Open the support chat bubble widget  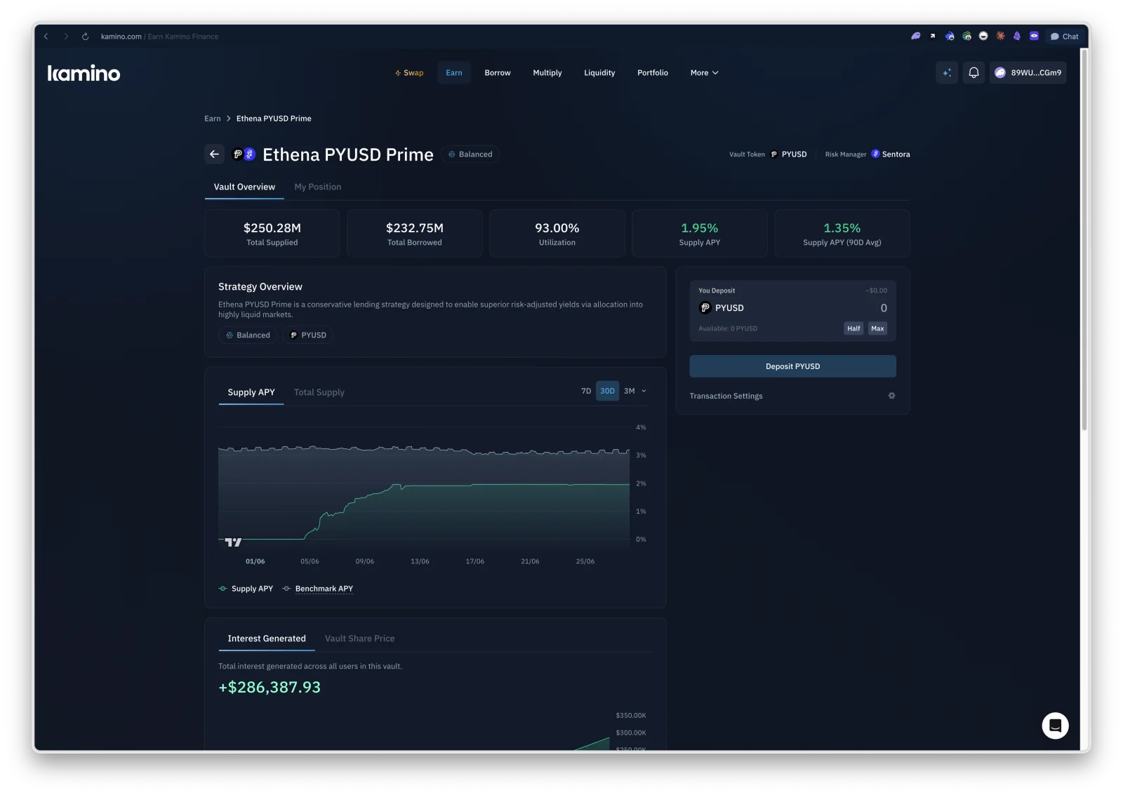1055,726
